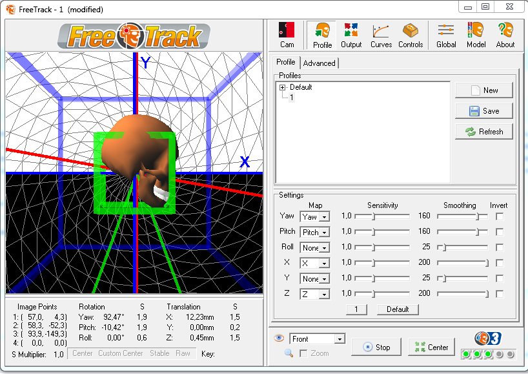Click the 3D skull head model
This screenshot has width=528, height=374.
139,161
